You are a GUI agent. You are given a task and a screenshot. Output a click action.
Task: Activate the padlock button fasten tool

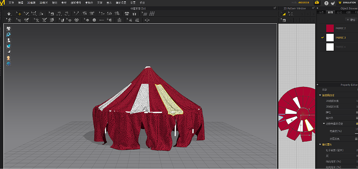coord(109,20)
